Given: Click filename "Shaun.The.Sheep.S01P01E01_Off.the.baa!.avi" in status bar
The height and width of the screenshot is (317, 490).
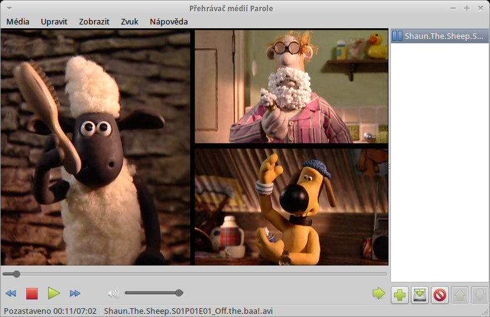Looking at the screenshot, I should (x=189, y=311).
